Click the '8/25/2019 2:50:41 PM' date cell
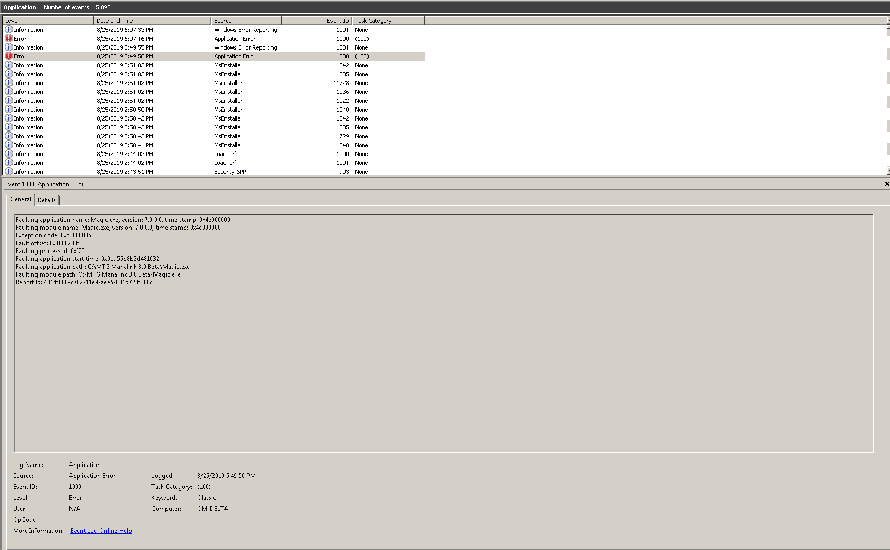 125,145
